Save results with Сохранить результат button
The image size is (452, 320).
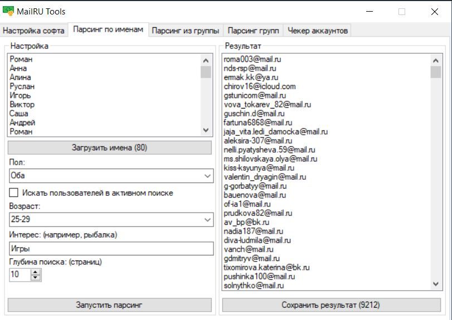pyautogui.click(x=331, y=304)
